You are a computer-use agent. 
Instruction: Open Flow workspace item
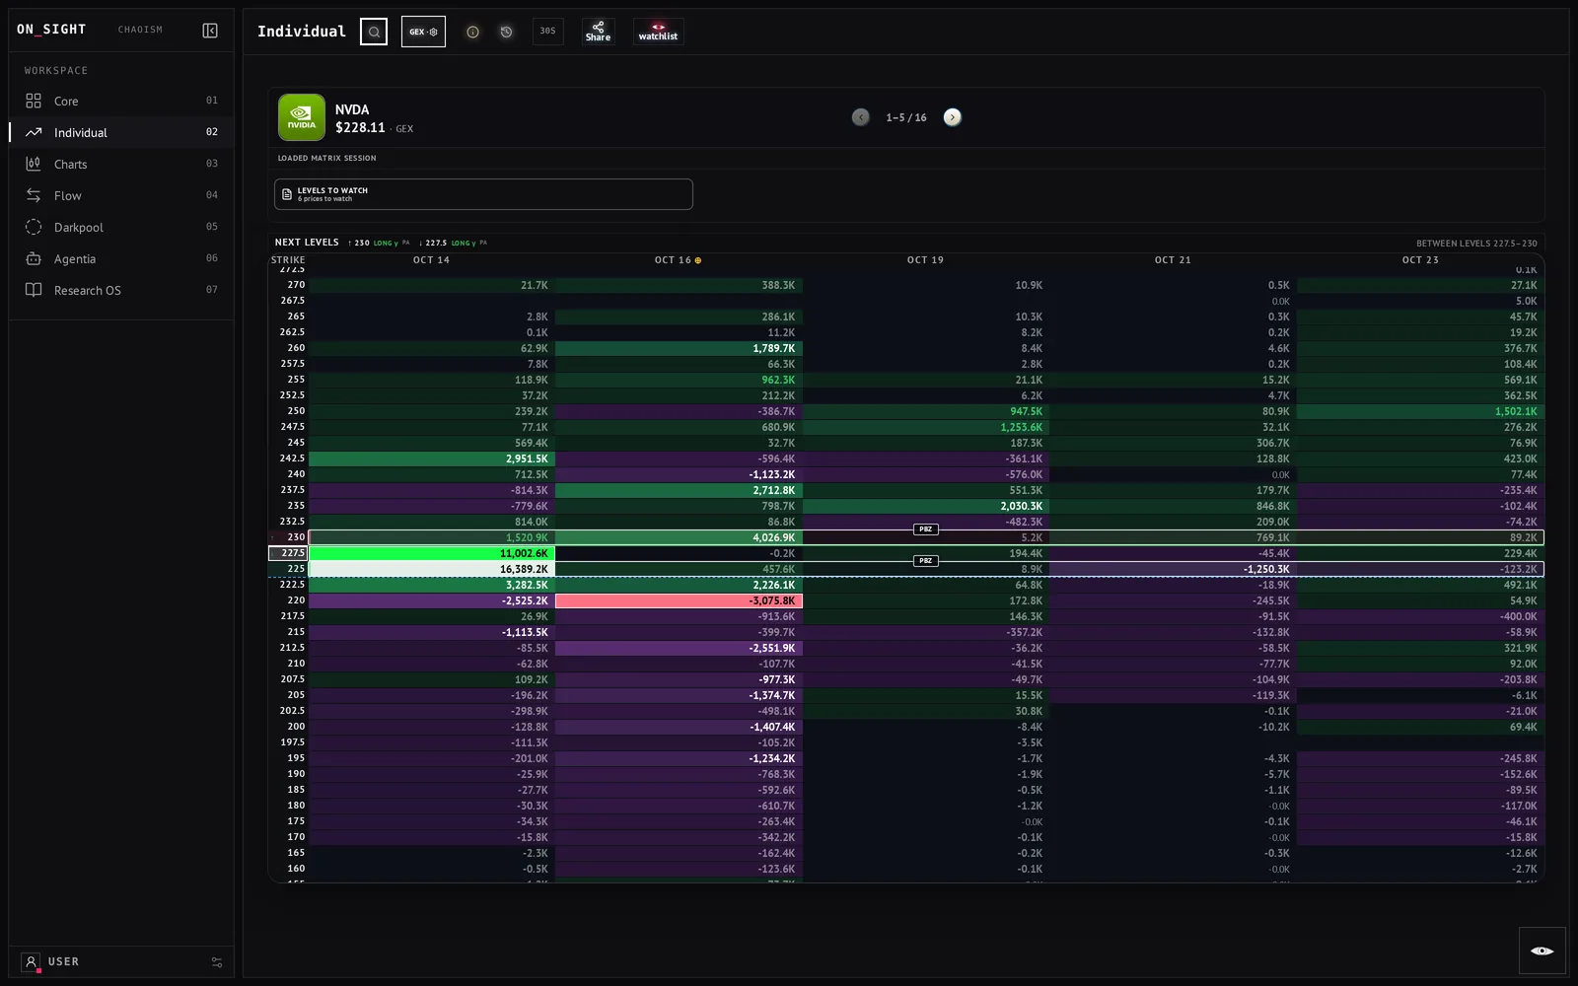pyautogui.click(x=121, y=195)
